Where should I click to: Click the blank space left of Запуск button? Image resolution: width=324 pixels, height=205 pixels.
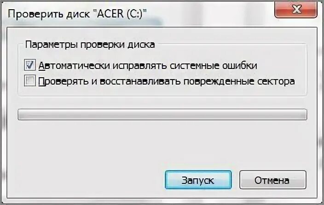(87, 180)
